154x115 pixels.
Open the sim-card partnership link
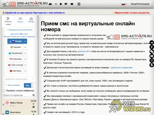tap(35, 13)
